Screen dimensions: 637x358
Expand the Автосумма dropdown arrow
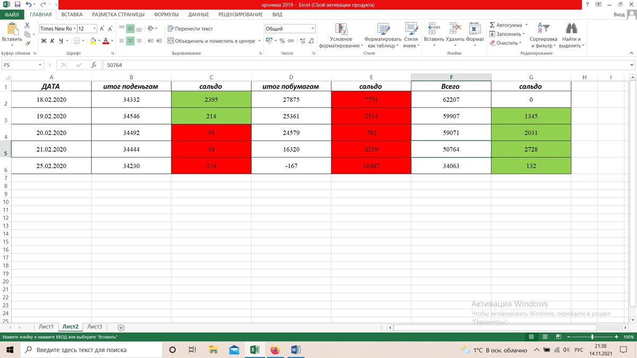click(x=526, y=25)
